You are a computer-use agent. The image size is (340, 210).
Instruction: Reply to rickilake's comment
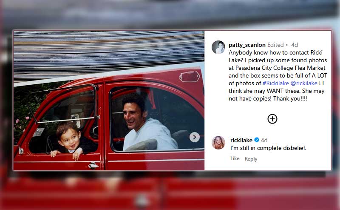click(x=251, y=159)
